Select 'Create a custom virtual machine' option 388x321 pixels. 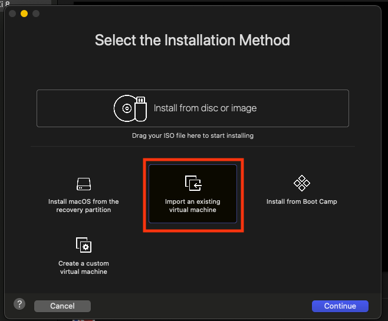[x=83, y=267]
